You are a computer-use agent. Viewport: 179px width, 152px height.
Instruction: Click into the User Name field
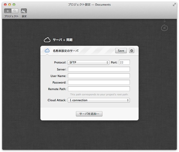[99, 76]
